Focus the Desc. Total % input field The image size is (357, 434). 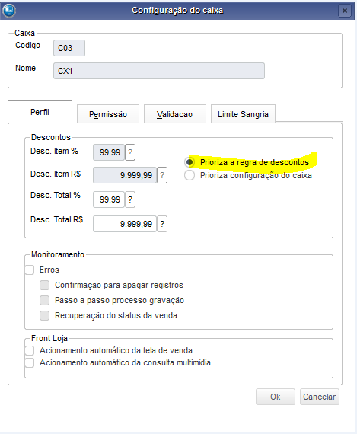[x=109, y=199]
